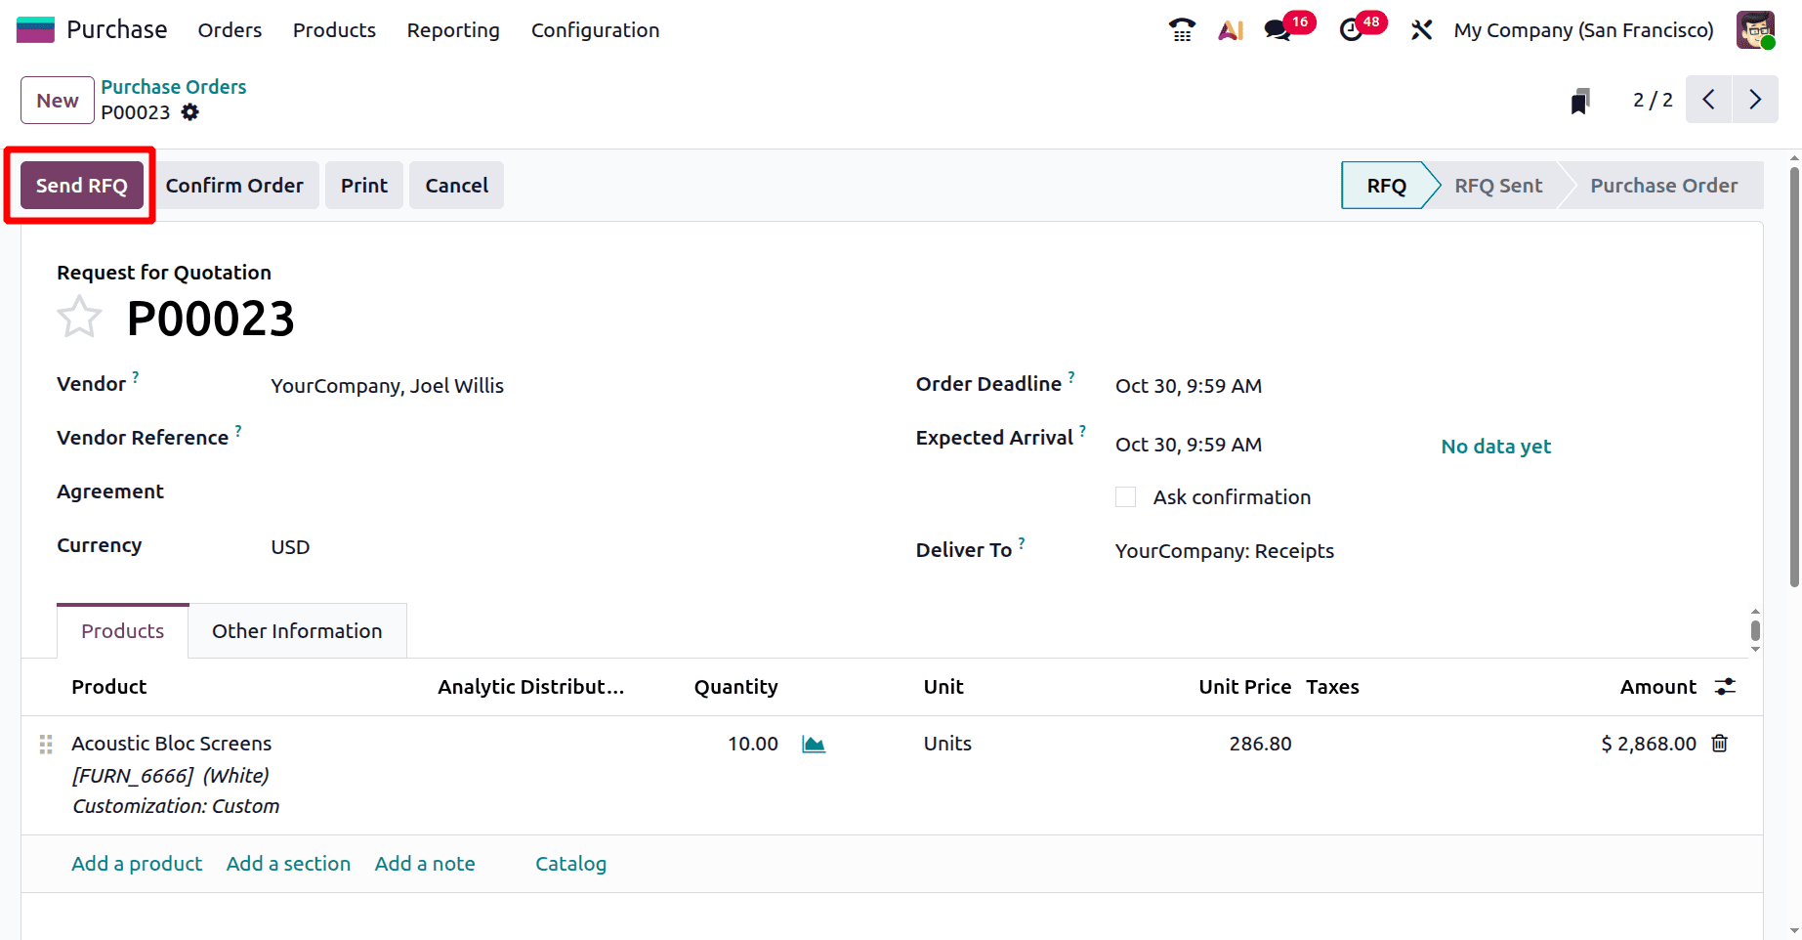This screenshot has height=940, width=1802.
Task: Open the Catalog link below the product list
Action: [x=570, y=863]
